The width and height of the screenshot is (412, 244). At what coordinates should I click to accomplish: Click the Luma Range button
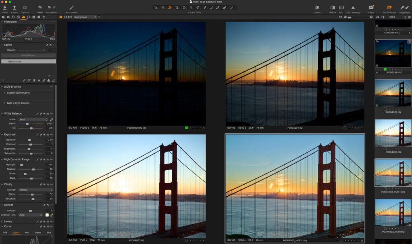point(29,55)
